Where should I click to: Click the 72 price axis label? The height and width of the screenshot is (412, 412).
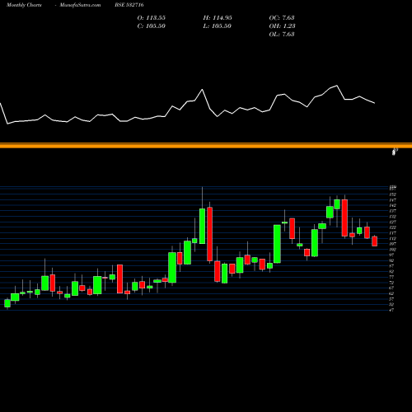point(392,283)
